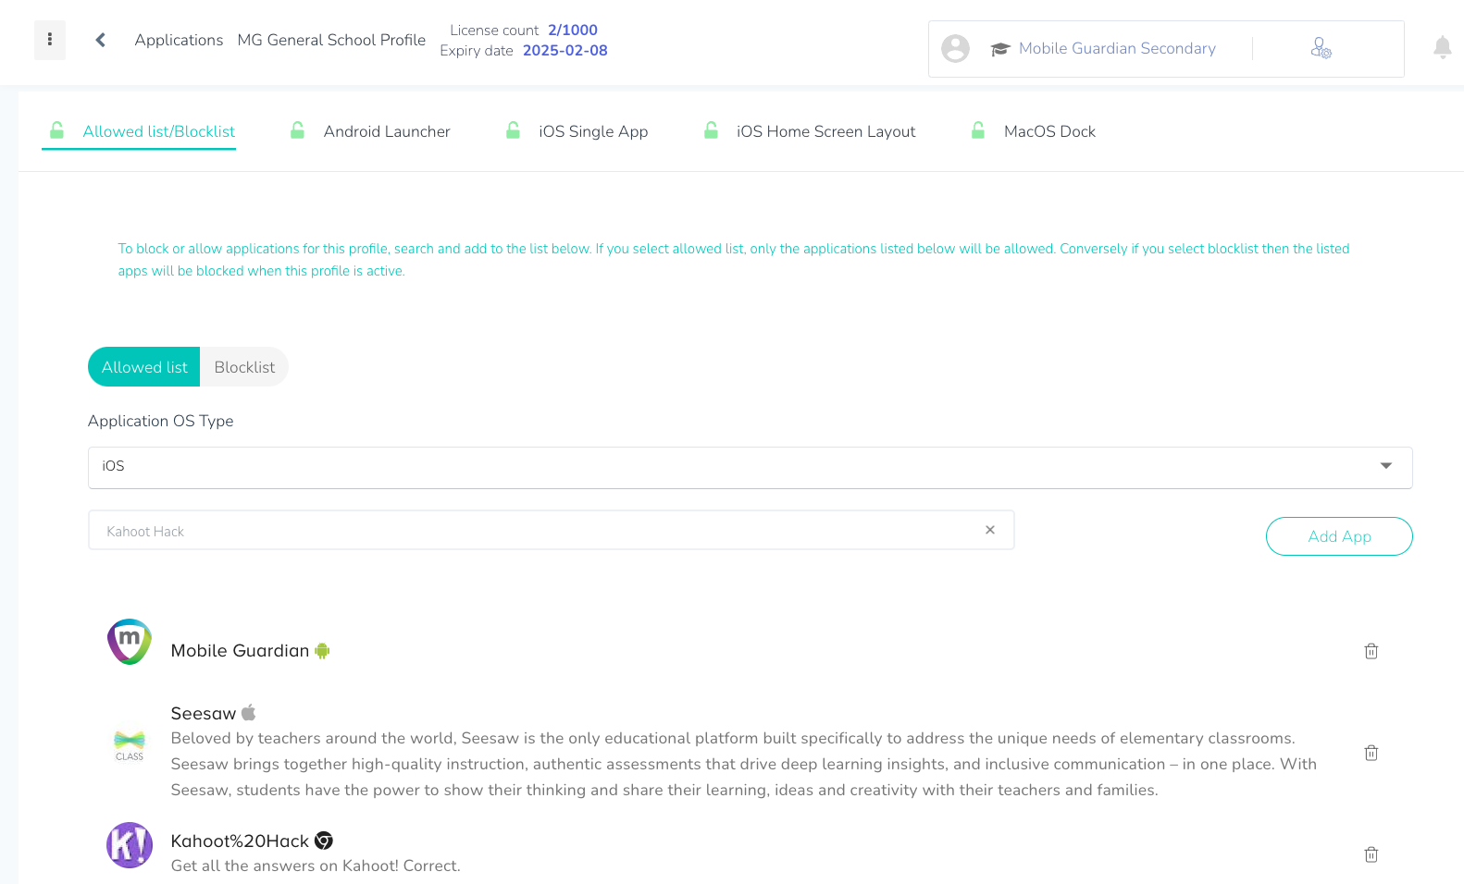1464x884 pixels.
Task: Click the Seesaw CLASS app icon
Action: pos(130,745)
